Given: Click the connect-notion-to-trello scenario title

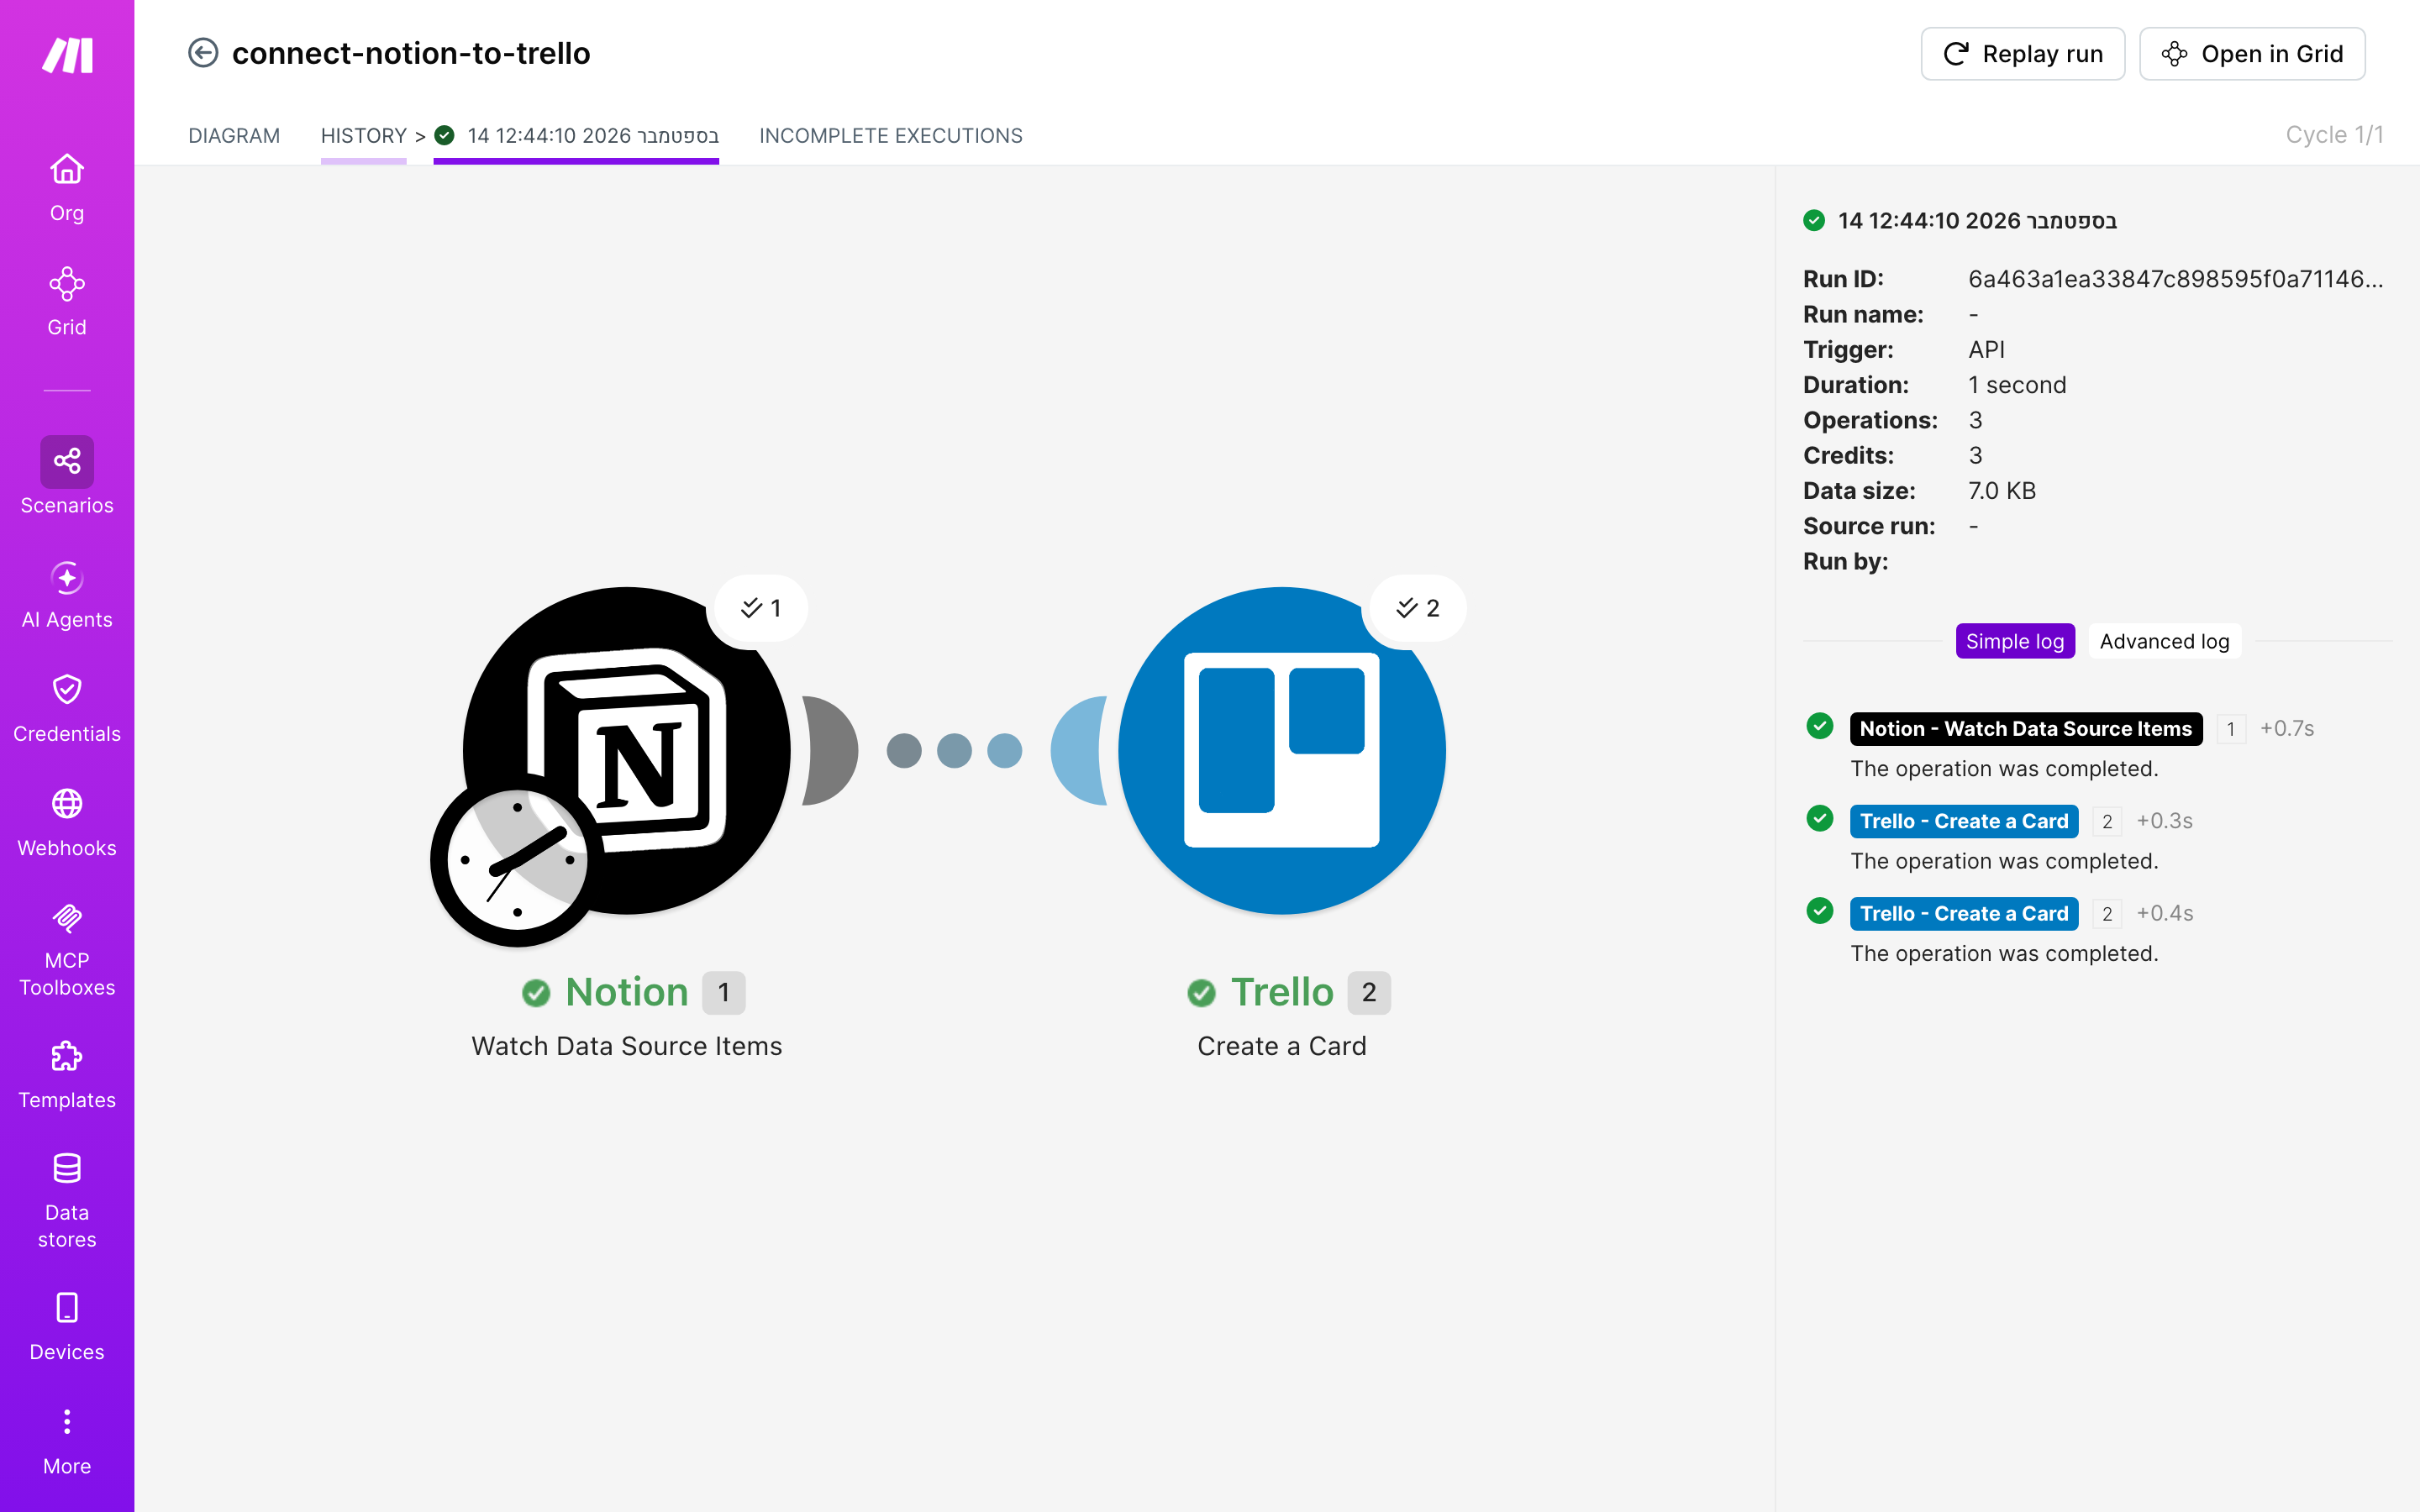Looking at the screenshot, I should click(411, 53).
